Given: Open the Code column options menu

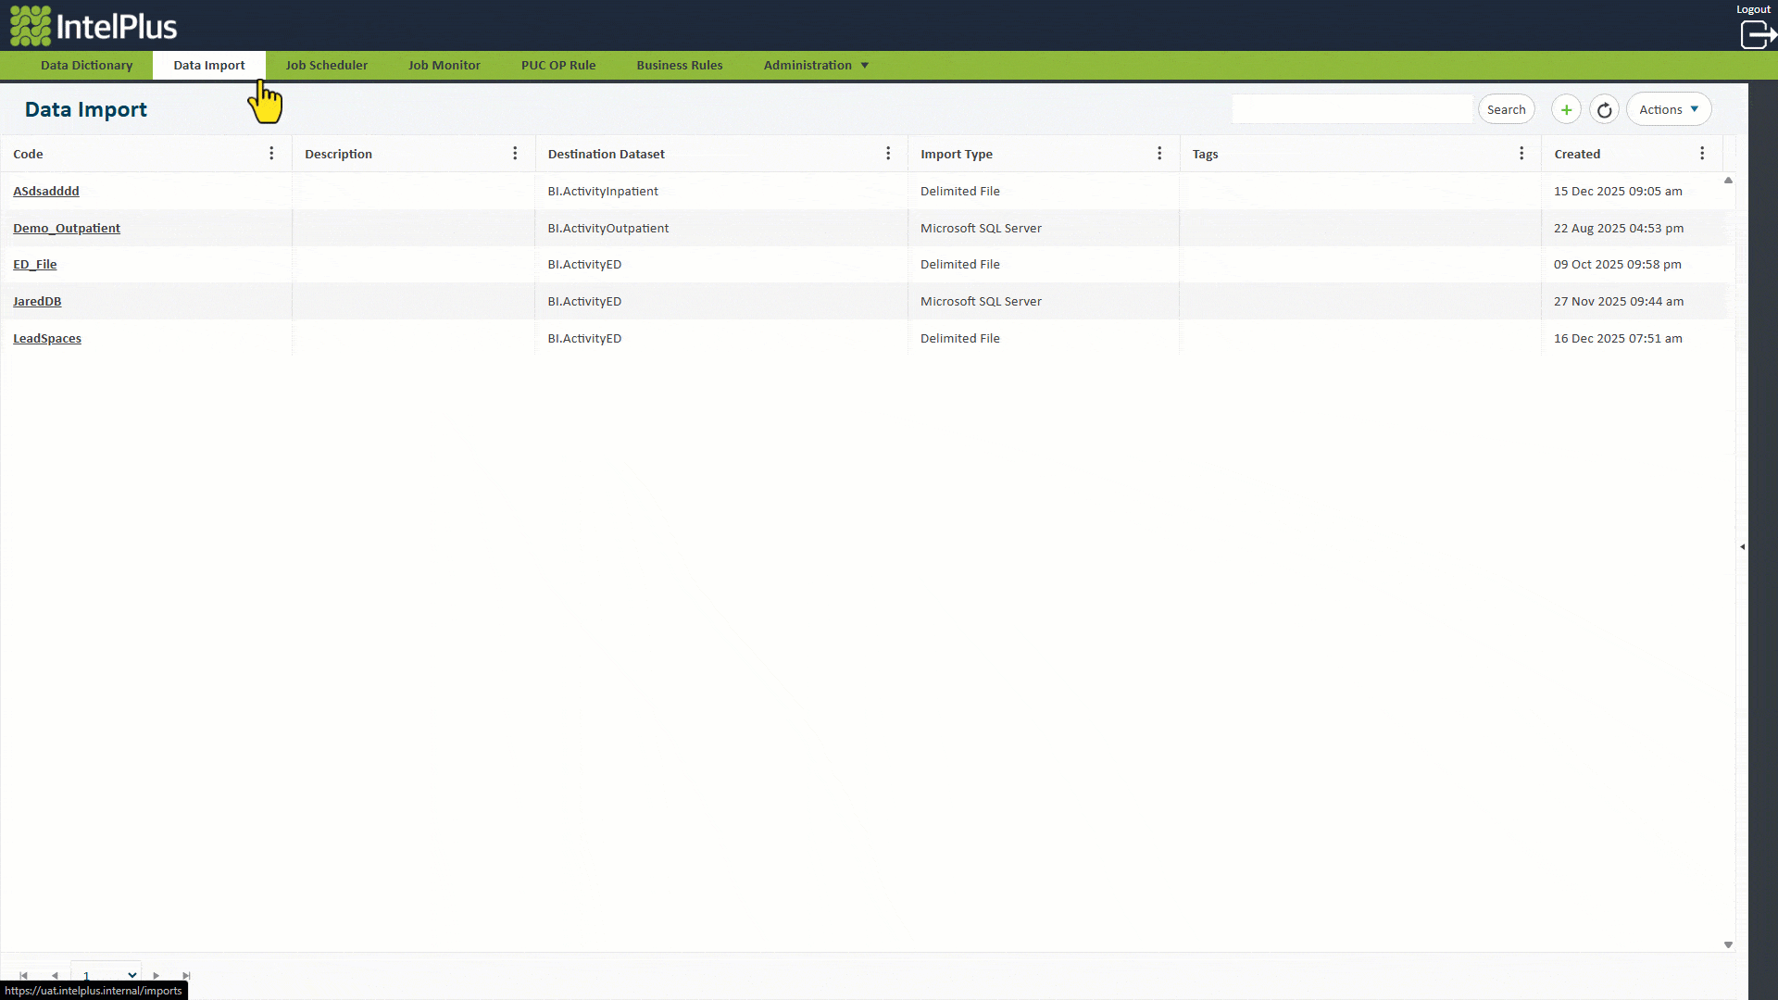Looking at the screenshot, I should 271,154.
